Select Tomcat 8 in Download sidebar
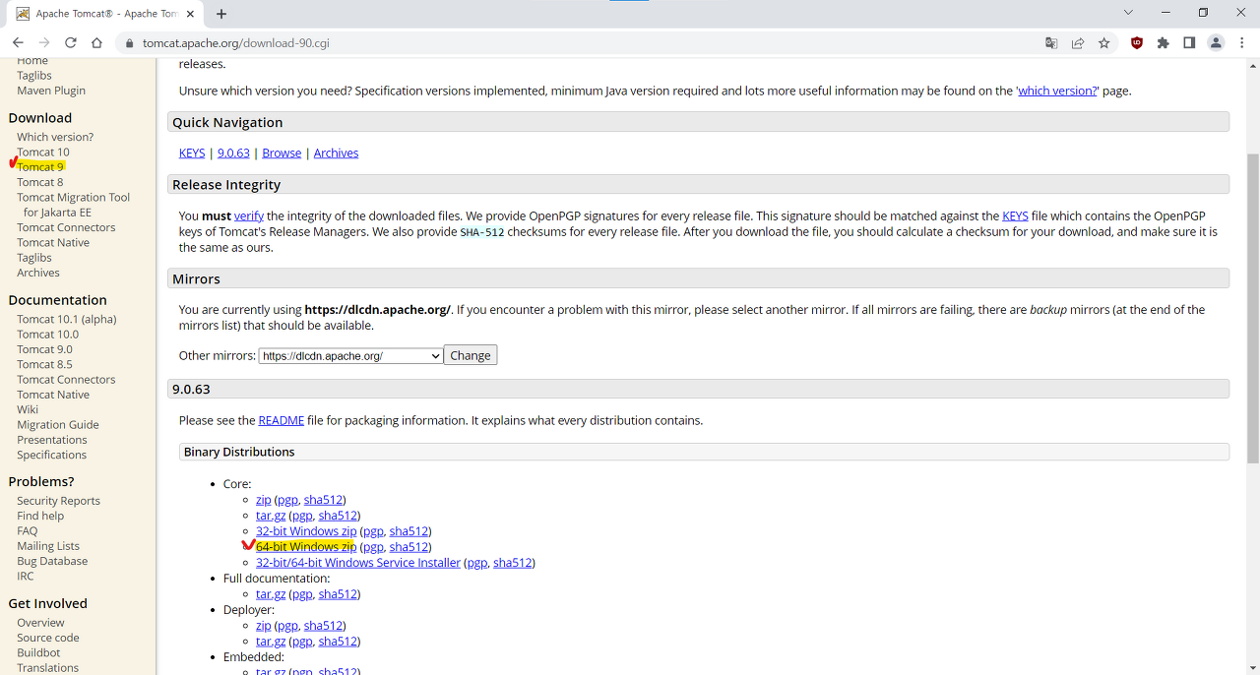 [x=40, y=182]
